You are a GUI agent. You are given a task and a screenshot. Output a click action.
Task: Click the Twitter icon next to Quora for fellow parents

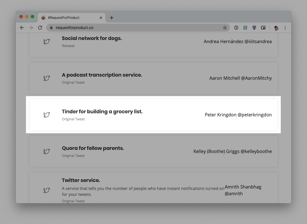click(46, 152)
